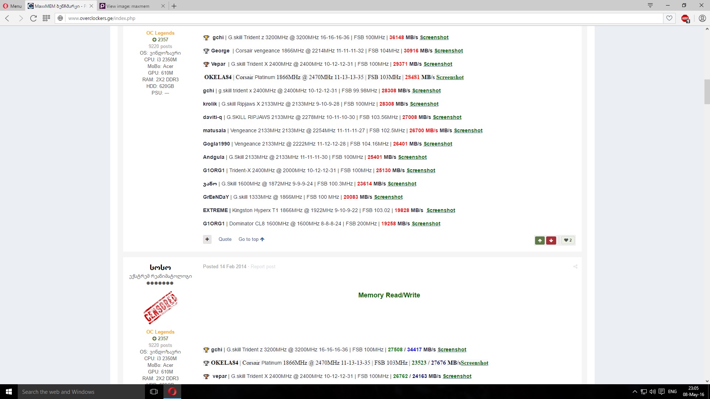The image size is (710, 399).
Task: Click the plus multiquote button beside Quote
Action: click(x=207, y=239)
